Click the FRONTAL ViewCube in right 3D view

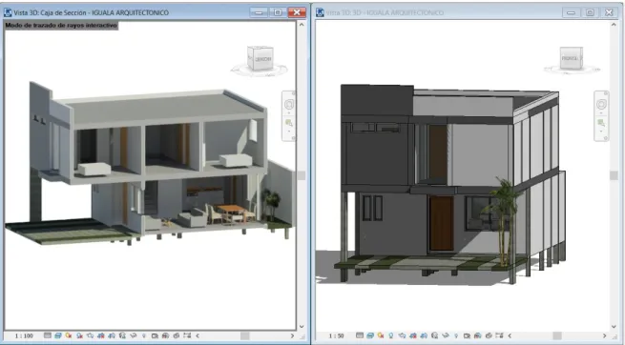(571, 58)
